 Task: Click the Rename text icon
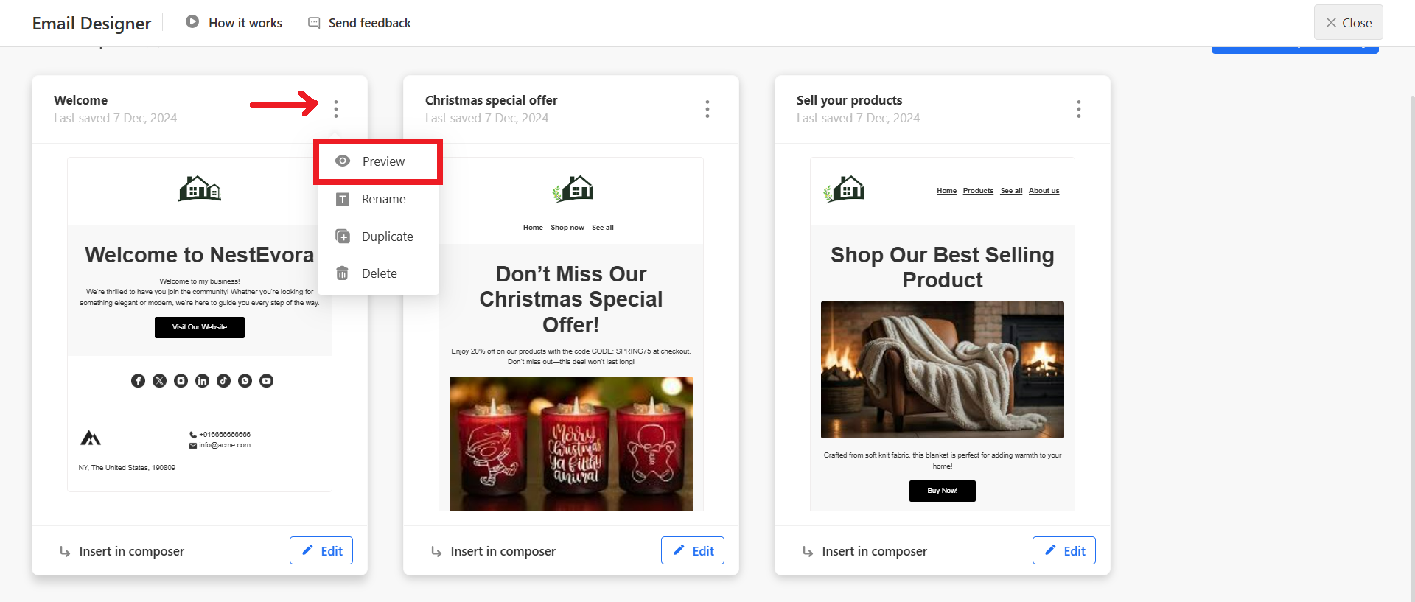point(343,199)
